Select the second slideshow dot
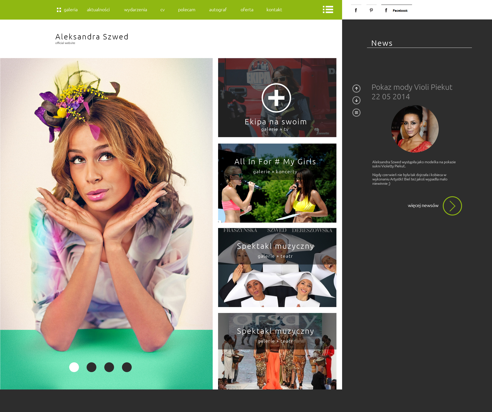The height and width of the screenshot is (412, 492). click(91, 367)
